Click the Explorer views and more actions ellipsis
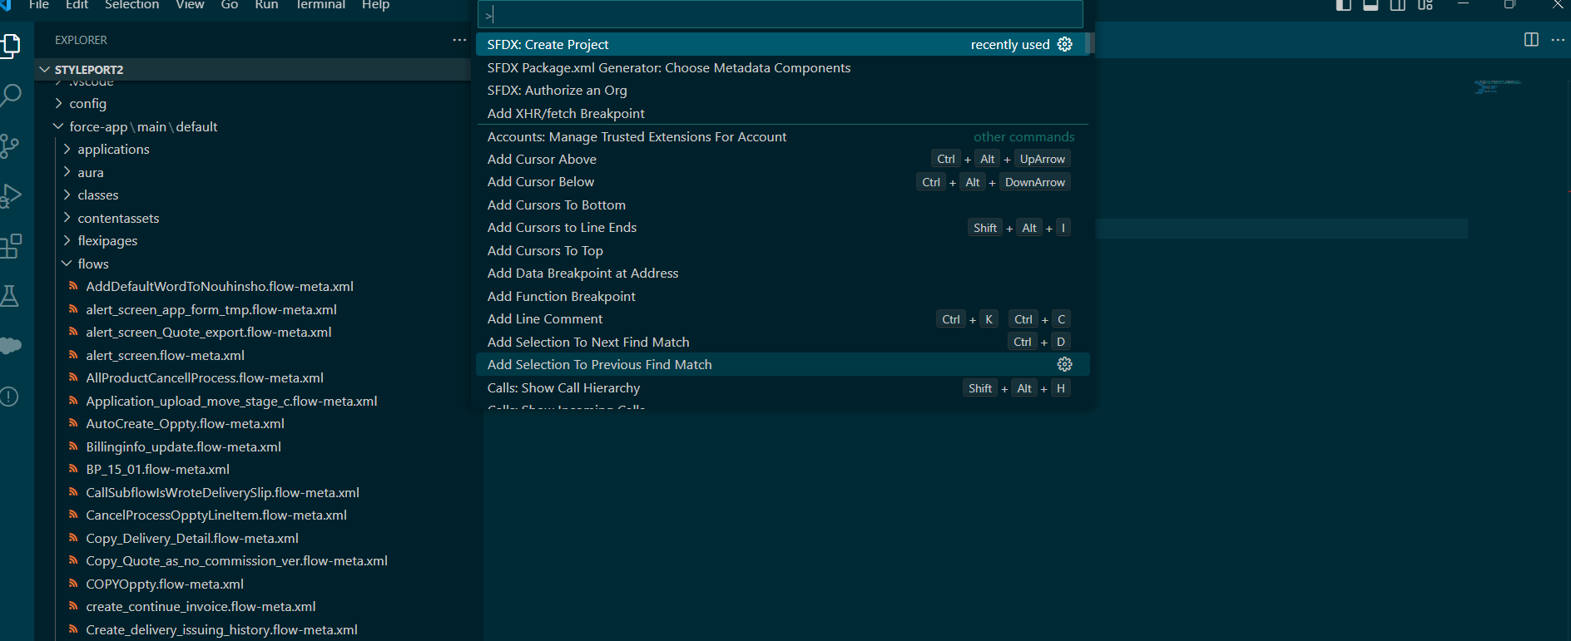The image size is (1571, 641). click(x=459, y=40)
